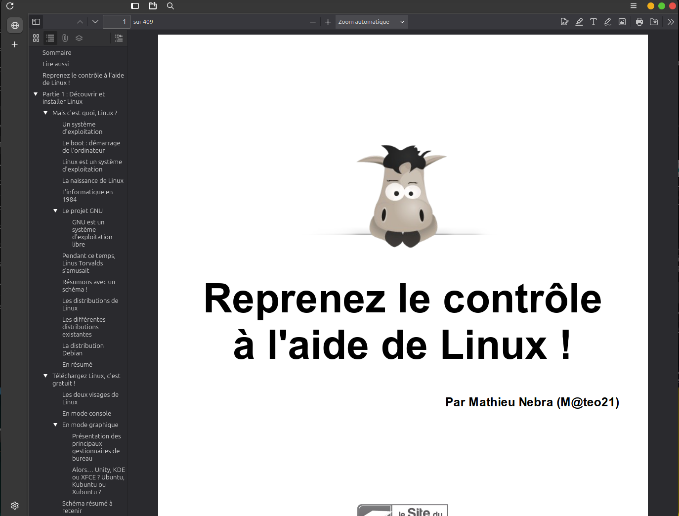Image resolution: width=679 pixels, height=516 pixels.
Task: Toggle the PDF sidebar panel button
Action: (36, 22)
